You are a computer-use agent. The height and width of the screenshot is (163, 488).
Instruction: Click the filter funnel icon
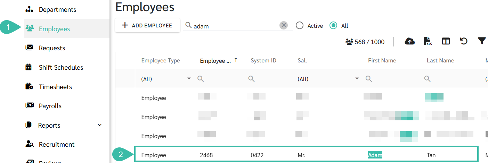(481, 42)
